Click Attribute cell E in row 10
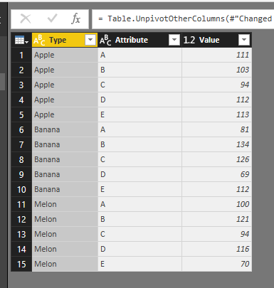Viewport: 274px width, 288px height. tap(139, 189)
